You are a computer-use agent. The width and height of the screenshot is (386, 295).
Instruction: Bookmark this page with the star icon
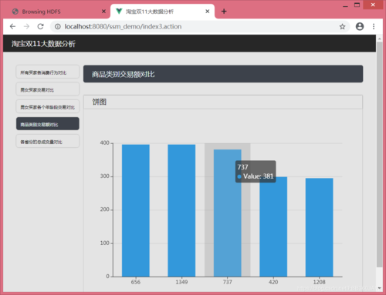(x=342, y=26)
